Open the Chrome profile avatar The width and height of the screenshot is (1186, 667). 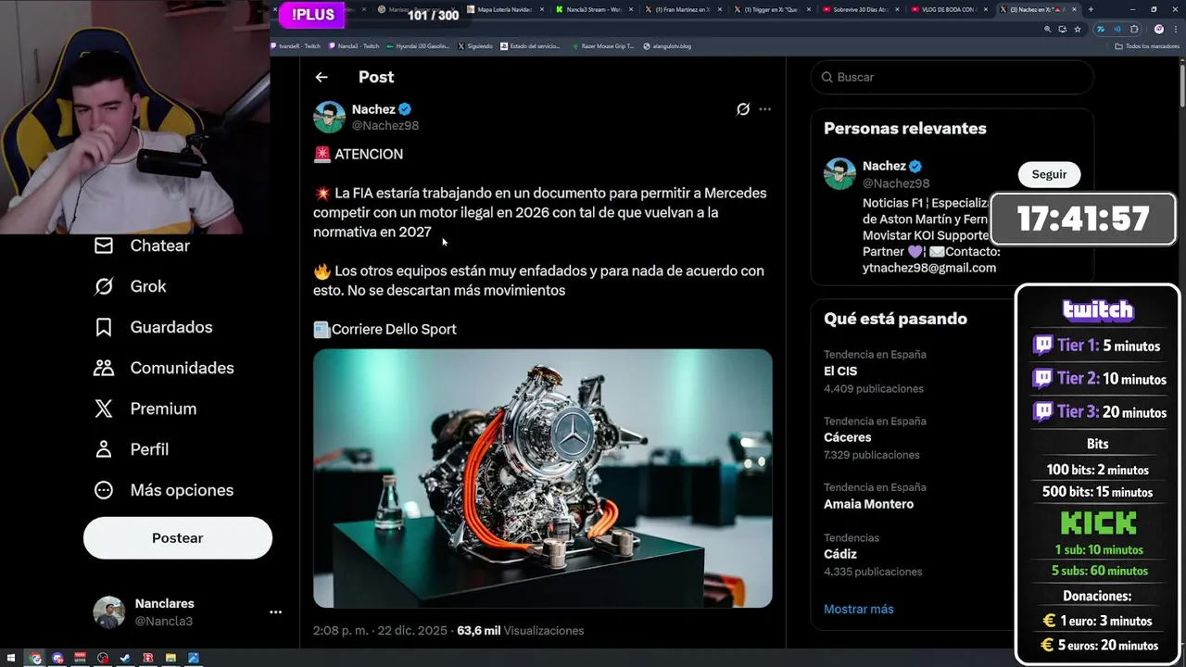(x=1159, y=29)
